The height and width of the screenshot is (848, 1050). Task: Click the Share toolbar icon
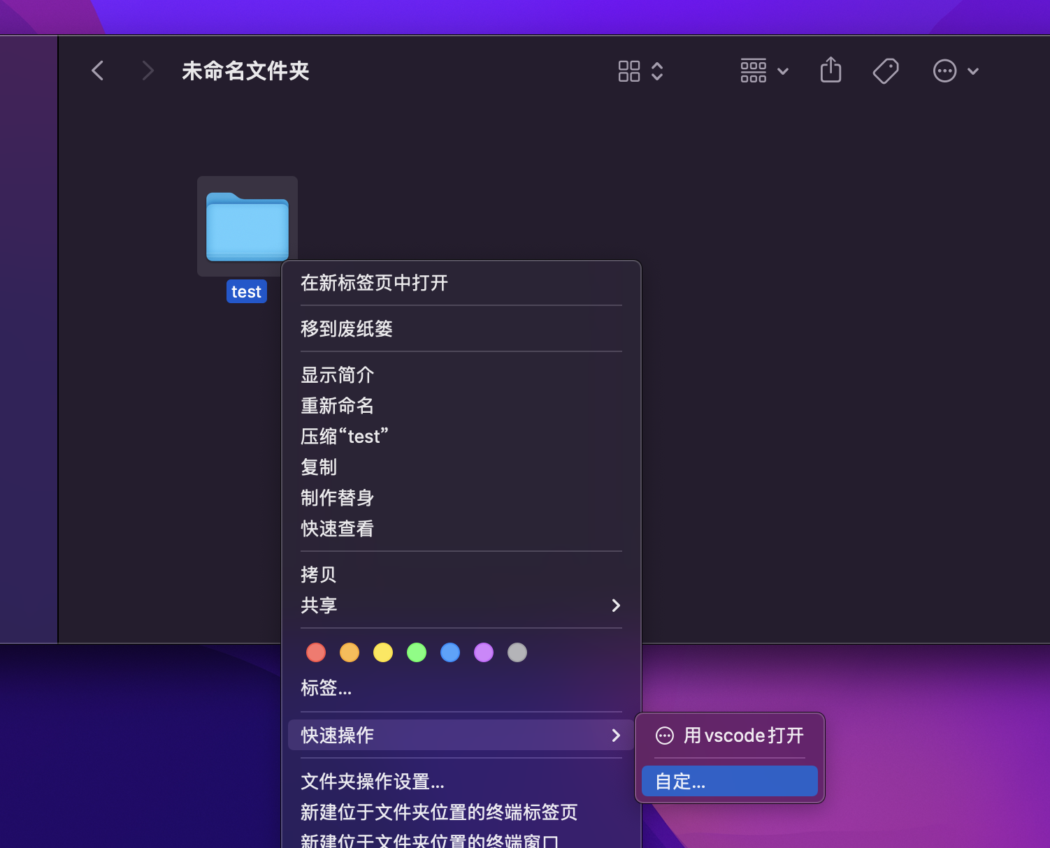tap(830, 70)
